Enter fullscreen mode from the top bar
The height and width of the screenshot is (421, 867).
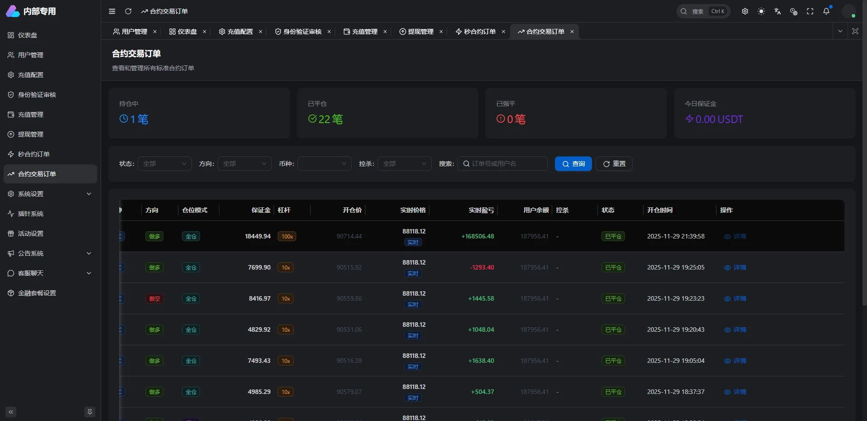click(810, 11)
